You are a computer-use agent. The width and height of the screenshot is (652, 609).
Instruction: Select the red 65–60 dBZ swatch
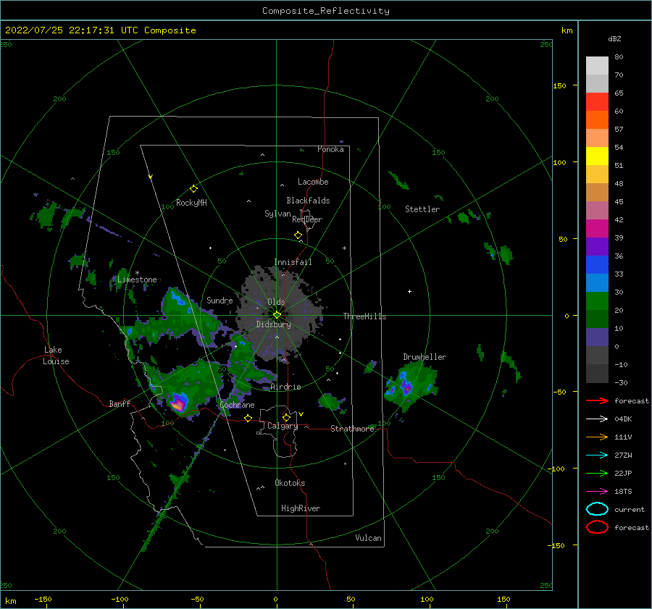point(597,102)
